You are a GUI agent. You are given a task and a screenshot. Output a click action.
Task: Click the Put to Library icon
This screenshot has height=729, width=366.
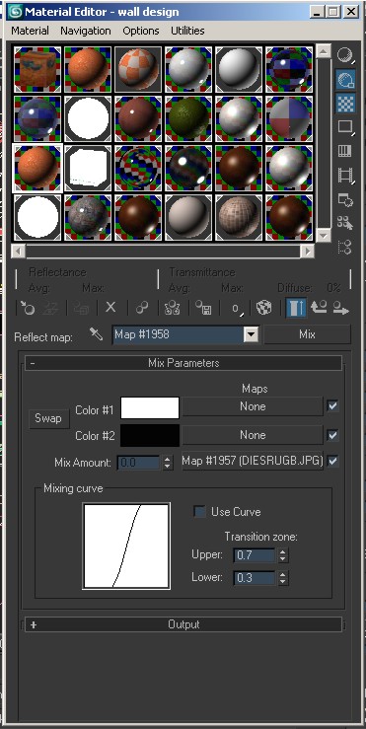pyautogui.click(x=203, y=308)
